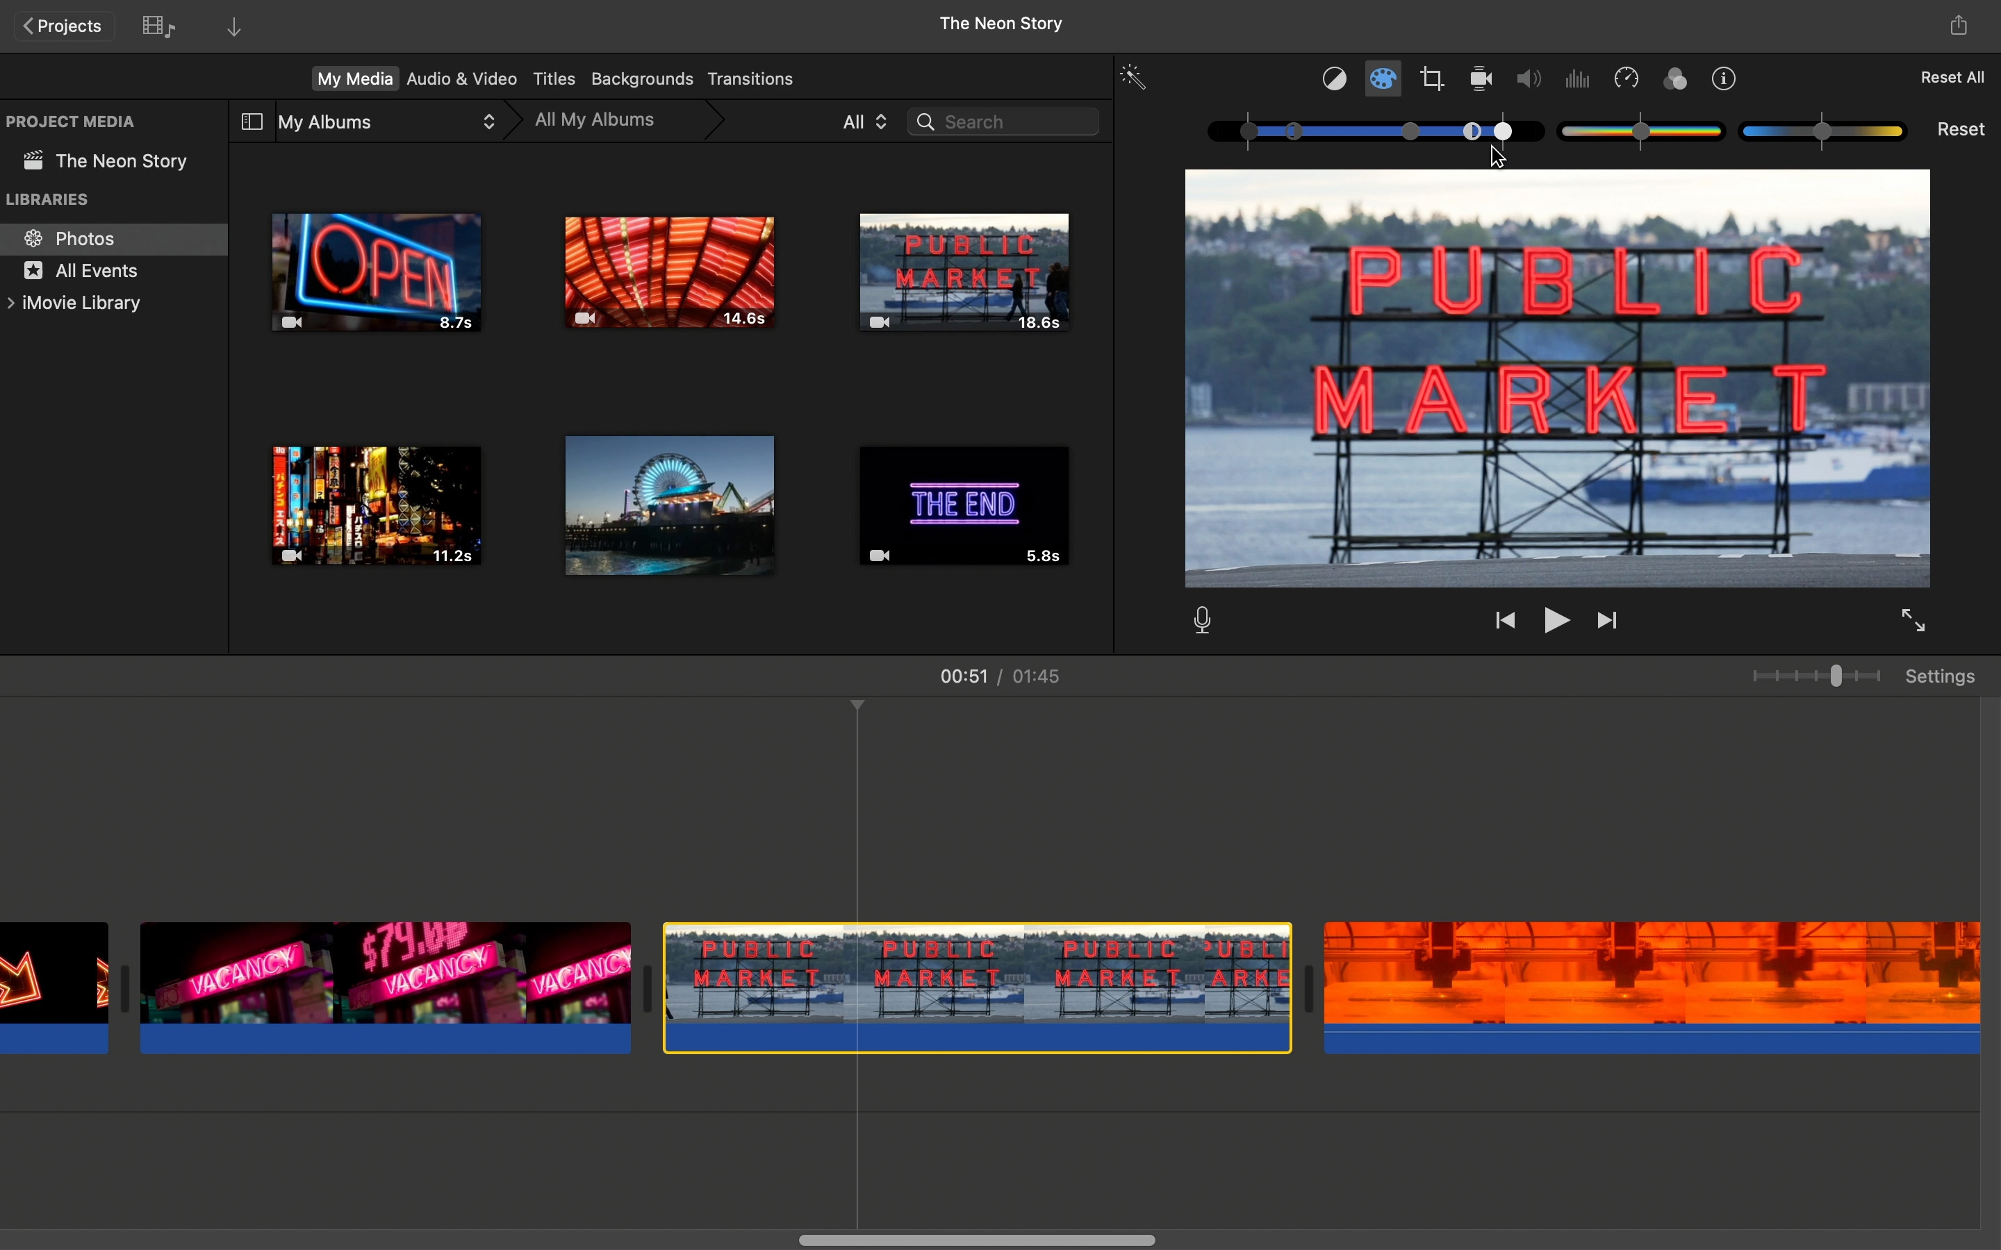
Task: Adjust the blue multi-handle exposure slider
Action: click(1376, 131)
